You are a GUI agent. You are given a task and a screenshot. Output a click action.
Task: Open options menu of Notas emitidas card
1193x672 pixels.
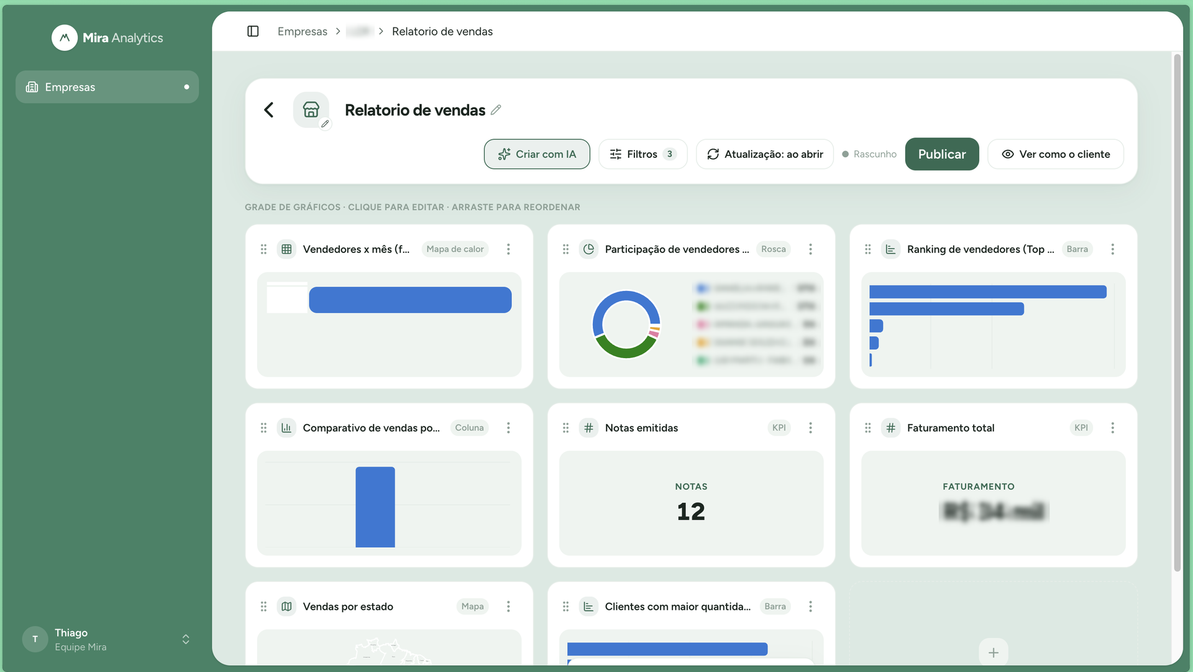click(x=810, y=428)
